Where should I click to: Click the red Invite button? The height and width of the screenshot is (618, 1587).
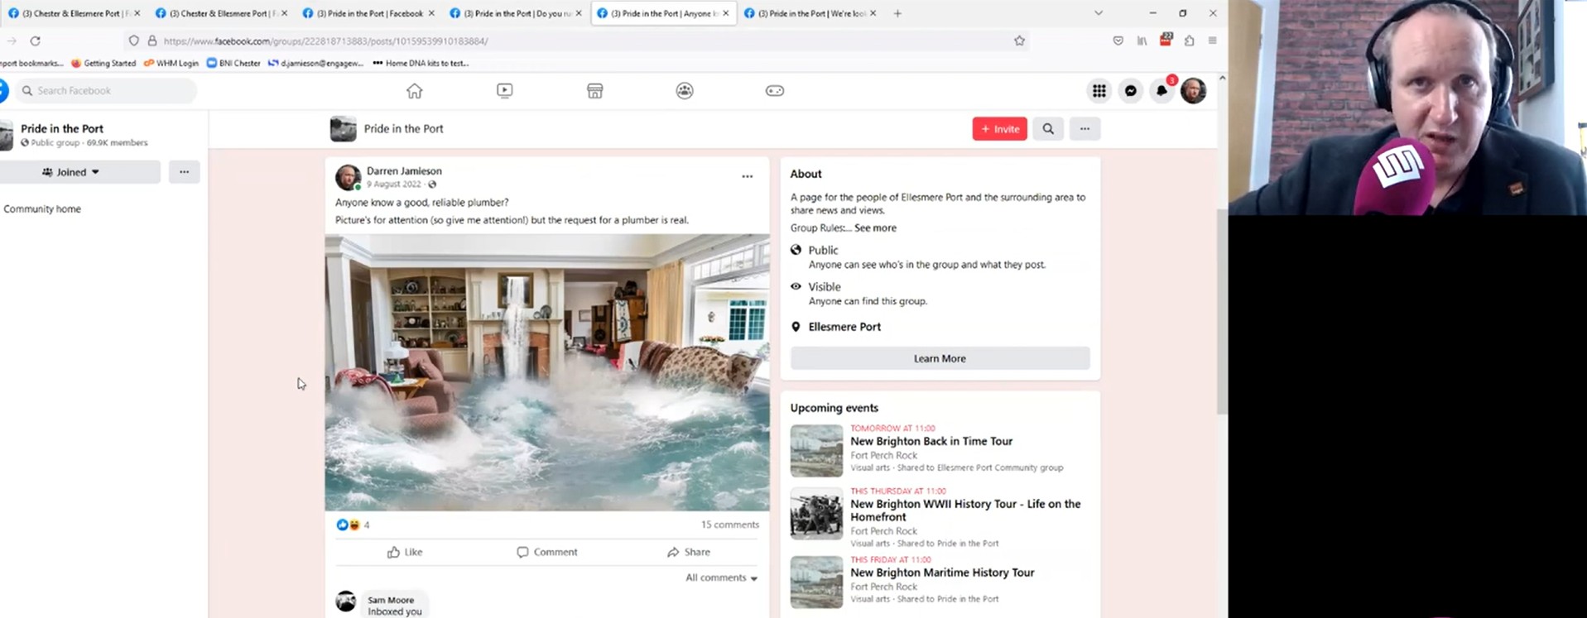(x=999, y=129)
